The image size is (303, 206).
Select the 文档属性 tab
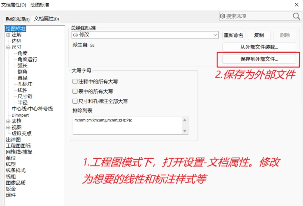(46, 19)
